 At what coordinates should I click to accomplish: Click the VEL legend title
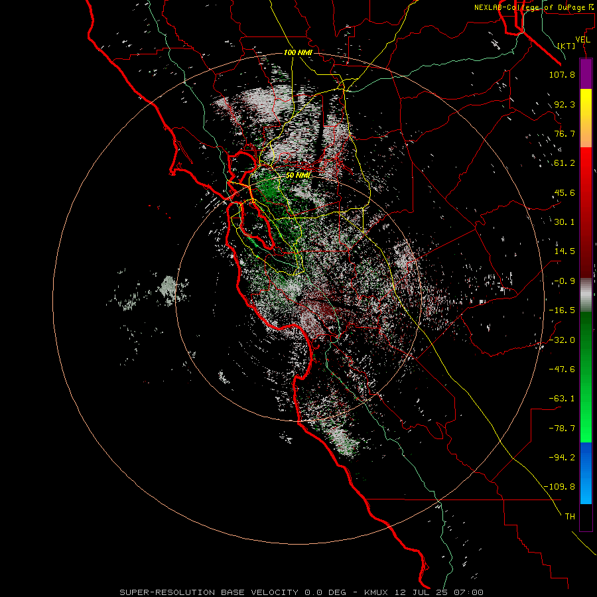pos(582,40)
